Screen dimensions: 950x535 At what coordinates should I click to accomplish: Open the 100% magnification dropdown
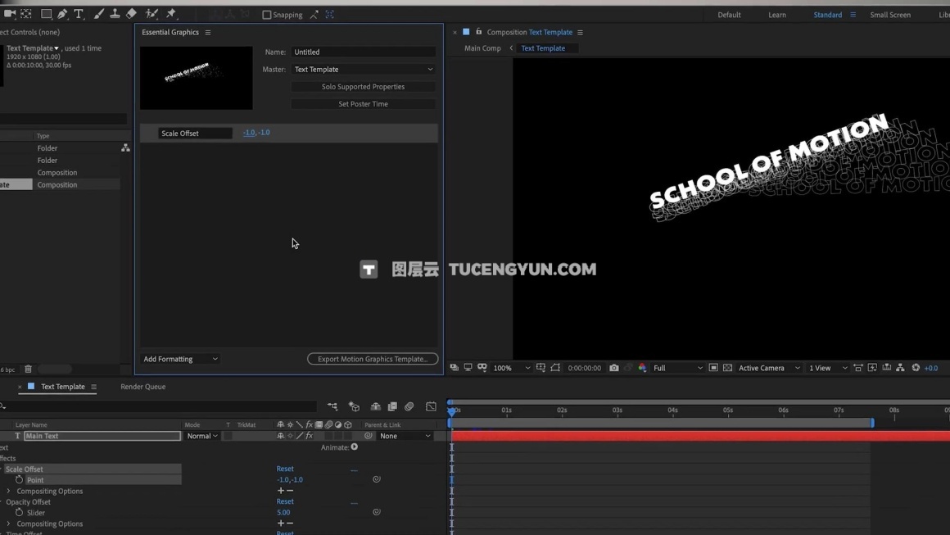(511, 368)
